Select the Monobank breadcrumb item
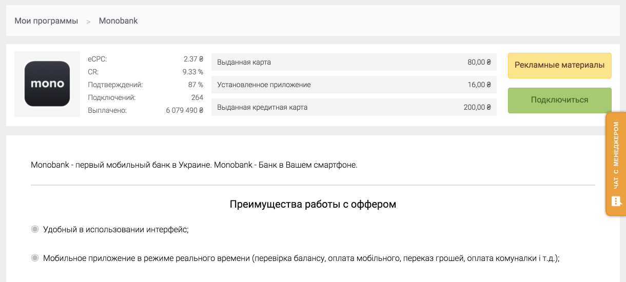The height and width of the screenshot is (282, 626). (x=118, y=21)
